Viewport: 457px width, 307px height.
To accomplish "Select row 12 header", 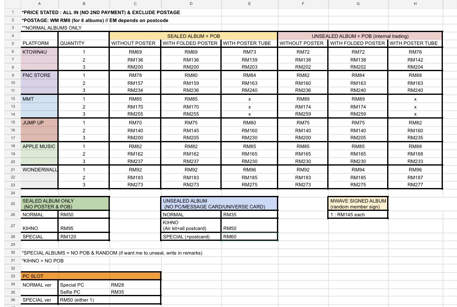I will [x=13, y=99].
